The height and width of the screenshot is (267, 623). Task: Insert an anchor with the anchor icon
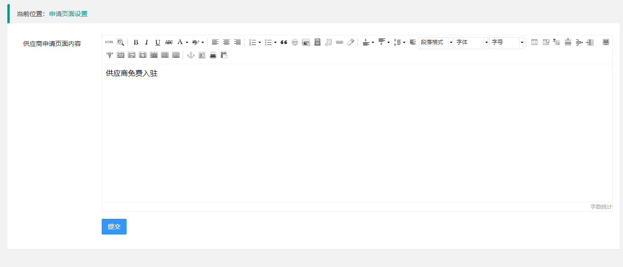click(x=190, y=55)
